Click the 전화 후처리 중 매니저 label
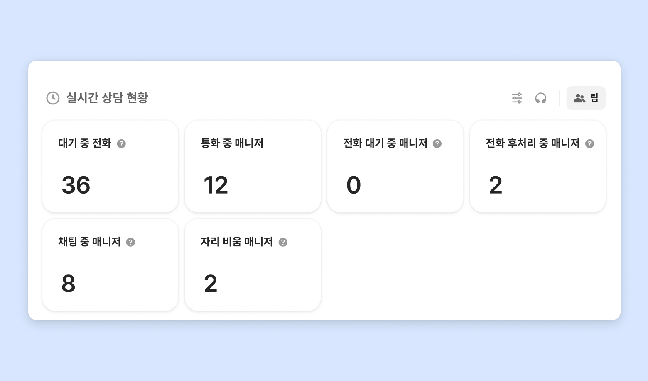648x381 pixels. pyautogui.click(x=533, y=143)
